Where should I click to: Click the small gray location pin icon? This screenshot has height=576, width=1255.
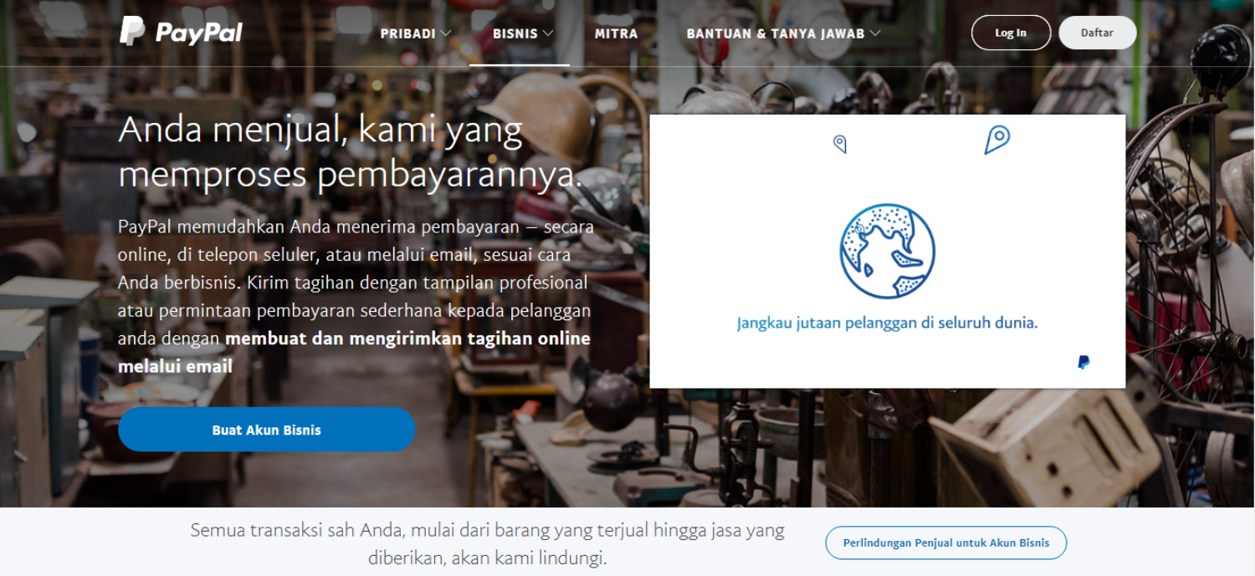(x=840, y=144)
